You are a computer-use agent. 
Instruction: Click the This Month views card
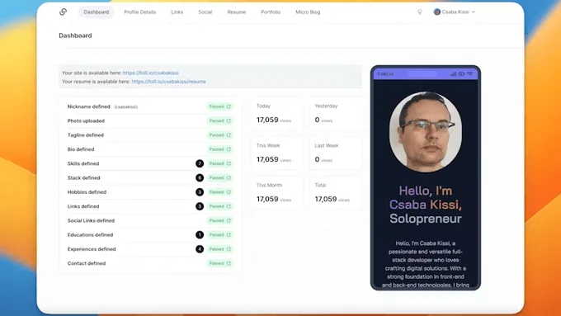click(277, 193)
